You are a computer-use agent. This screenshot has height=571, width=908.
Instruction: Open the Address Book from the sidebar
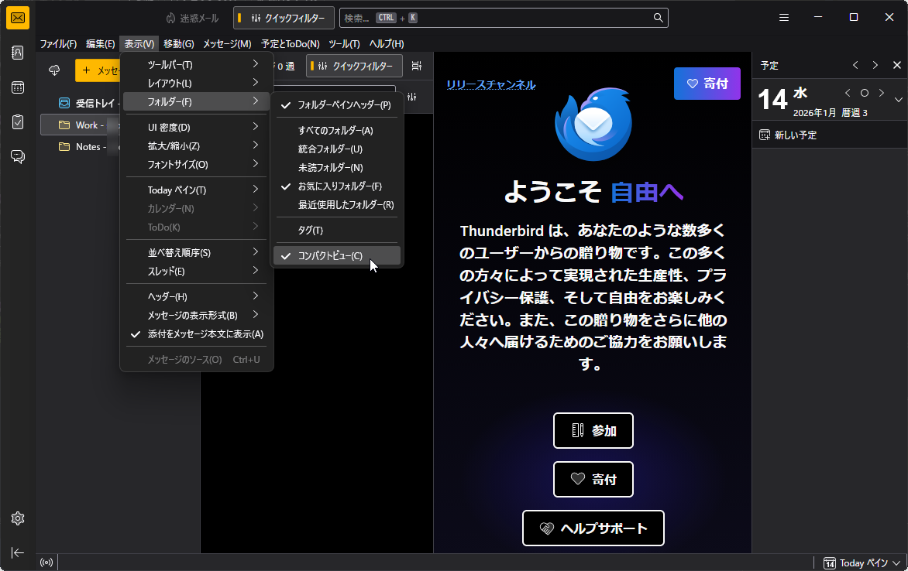pos(17,53)
